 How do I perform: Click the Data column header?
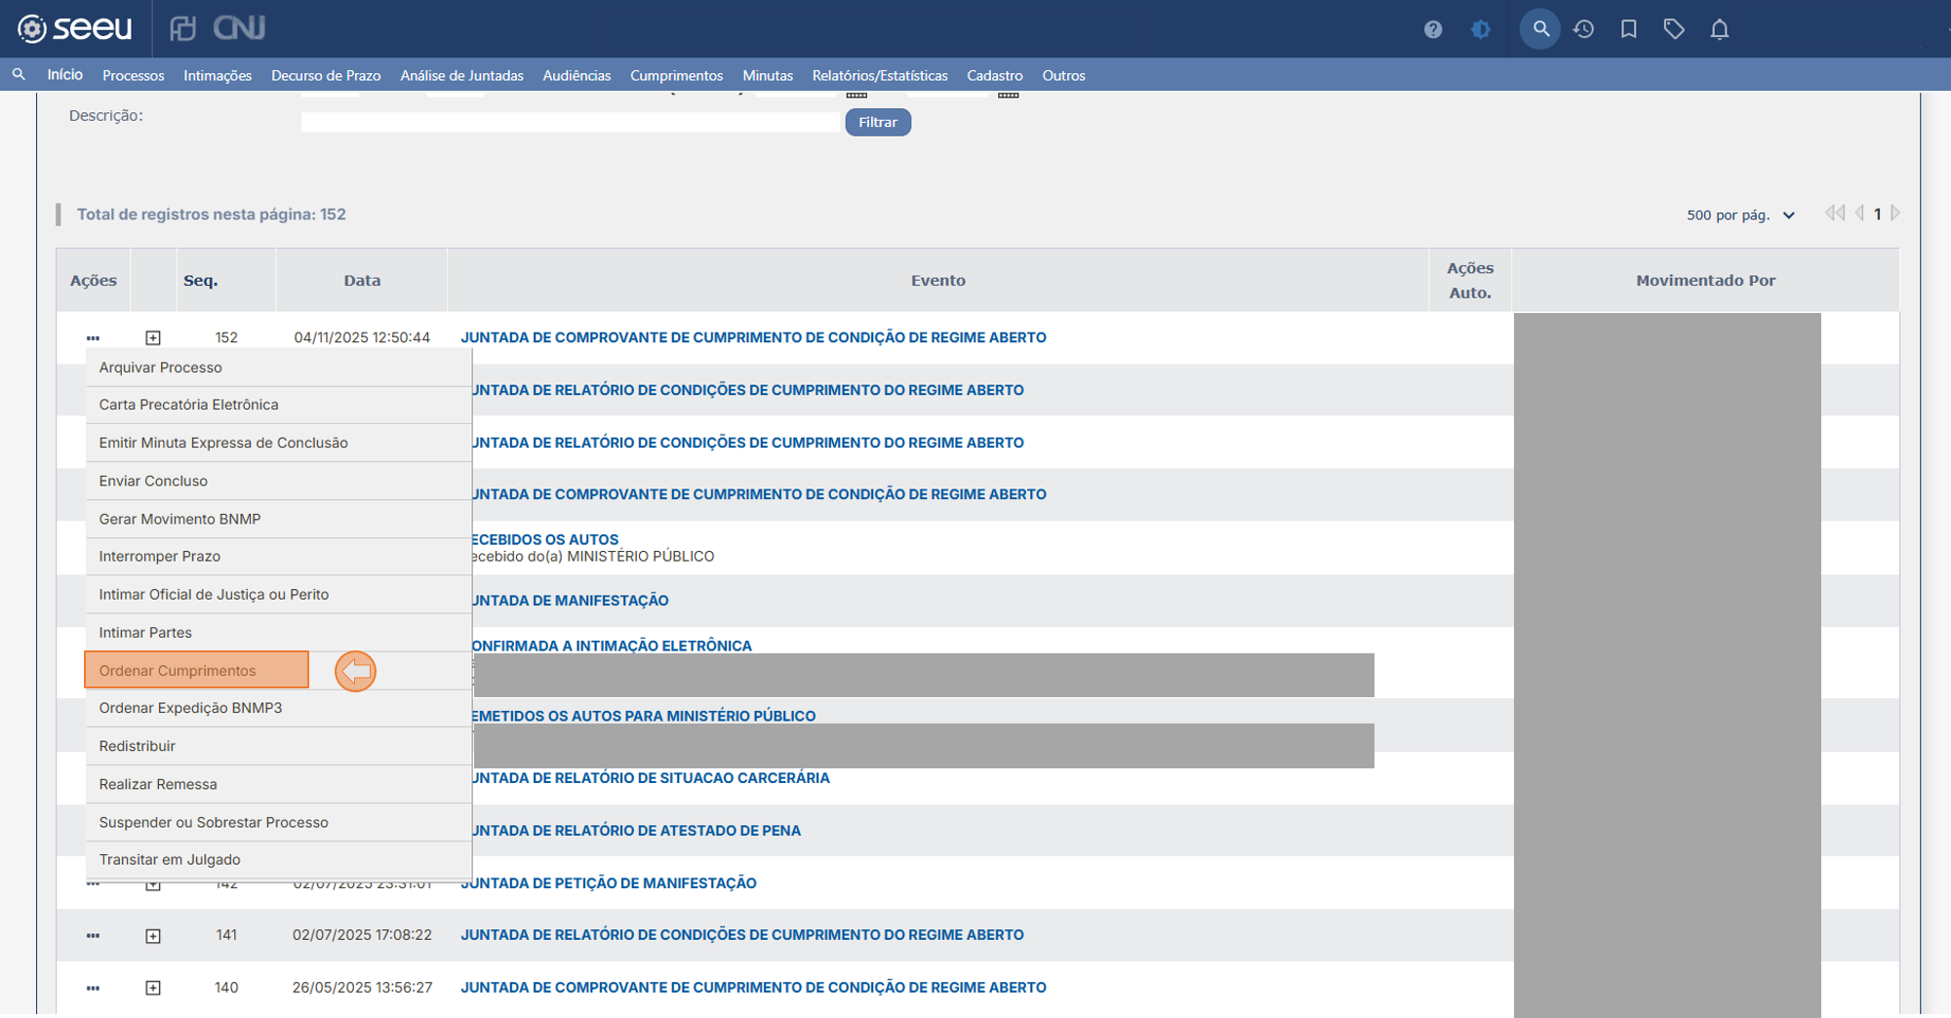click(x=362, y=281)
